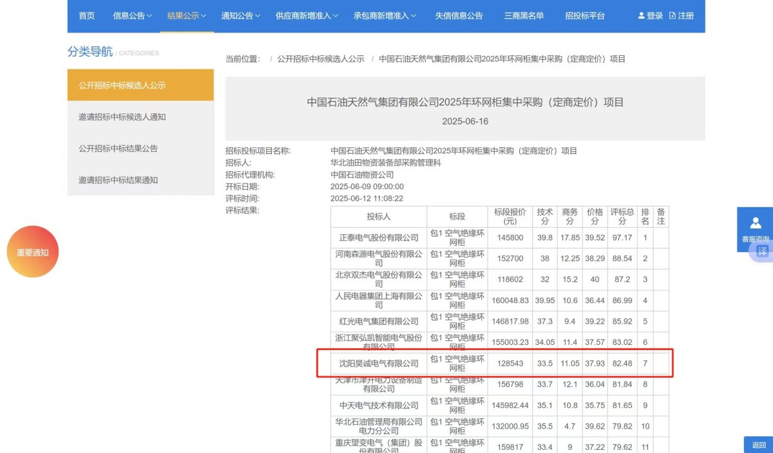Image resolution: width=773 pixels, height=453 pixels.
Task: Click the page title heading in the gray banner
Action: (465, 102)
